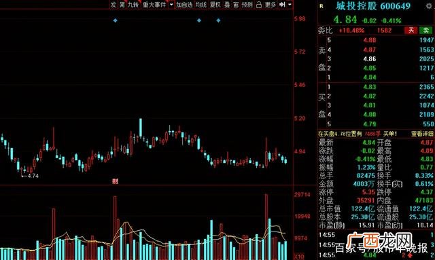Click the tall red volume bar on the right
Viewport: 435px width, 260px height.
[266, 227]
